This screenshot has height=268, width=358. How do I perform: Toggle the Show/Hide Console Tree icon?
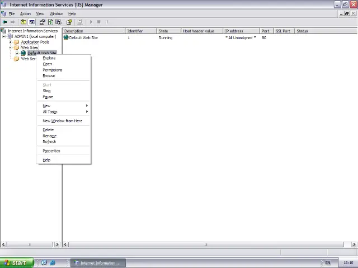(31, 22)
